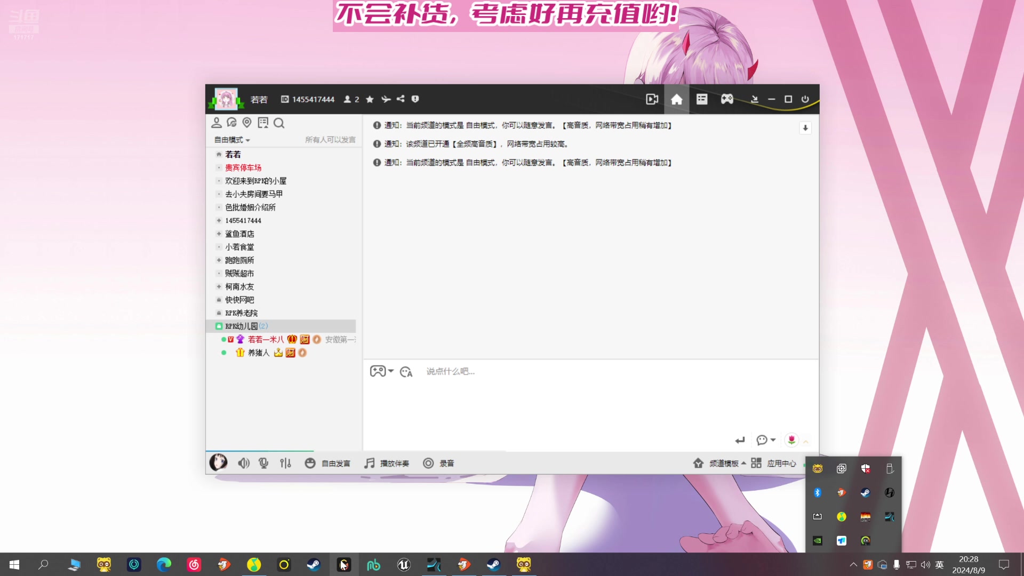Expand the small arrow beside flower icon

tap(806, 442)
